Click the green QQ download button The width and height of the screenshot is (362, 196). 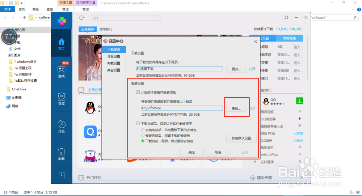coord(299,101)
